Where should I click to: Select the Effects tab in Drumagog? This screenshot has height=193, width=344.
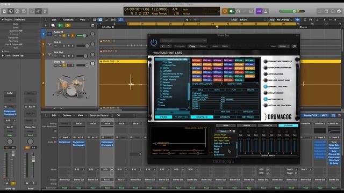coord(268,125)
